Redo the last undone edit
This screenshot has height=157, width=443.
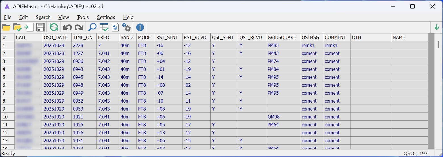(79, 27)
